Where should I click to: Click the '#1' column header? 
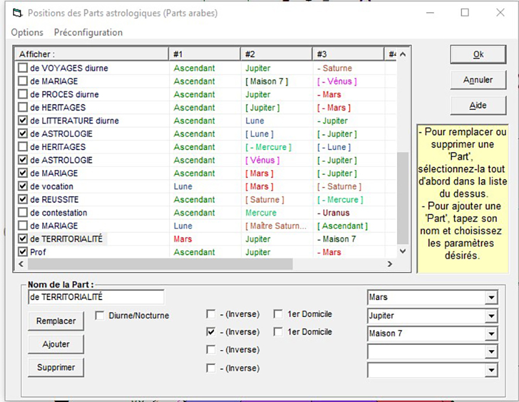(204, 55)
